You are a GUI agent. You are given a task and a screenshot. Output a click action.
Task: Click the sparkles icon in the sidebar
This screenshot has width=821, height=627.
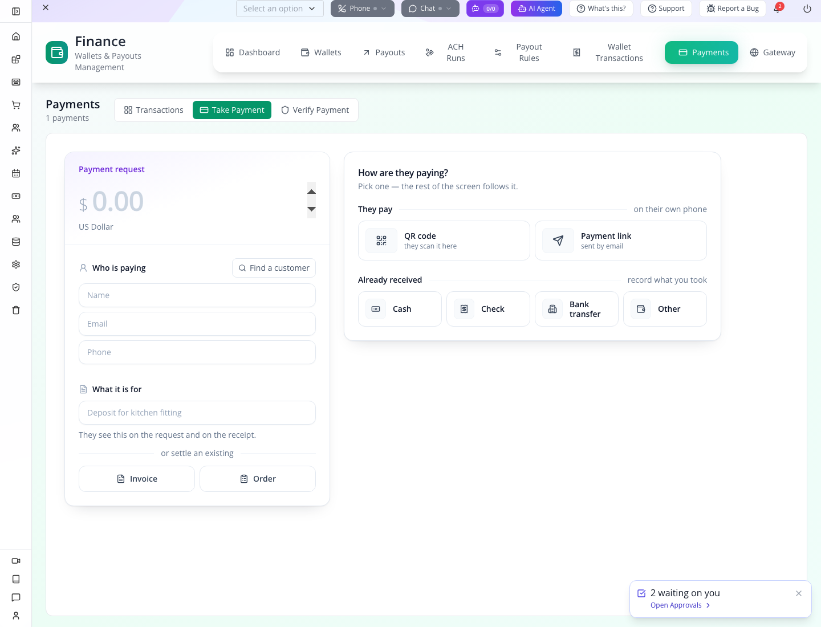pos(16,150)
